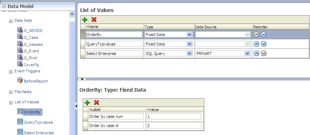310x135 pixels.
Task: Add a new list of values with green plus
Action: click(x=85, y=20)
